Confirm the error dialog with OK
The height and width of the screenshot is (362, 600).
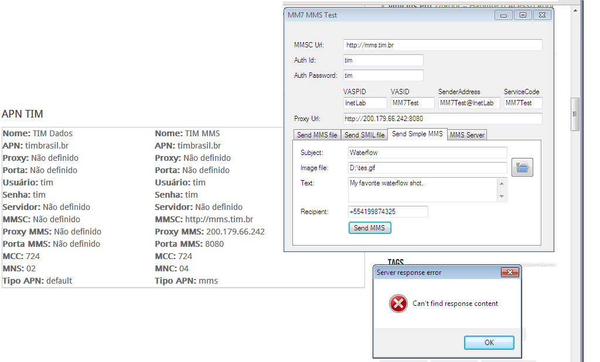[489, 343]
